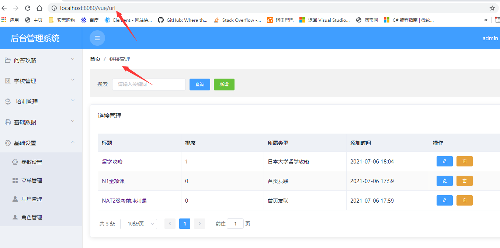This screenshot has height=248, width=500.
Task: Click inside the 请输入关键词 search field
Action: [x=149, y=85]
